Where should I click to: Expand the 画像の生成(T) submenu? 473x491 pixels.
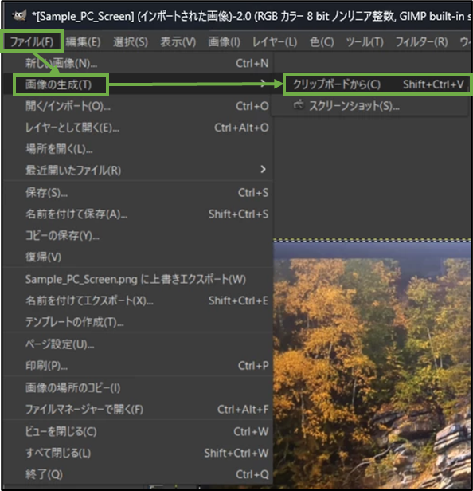(138, 84)
